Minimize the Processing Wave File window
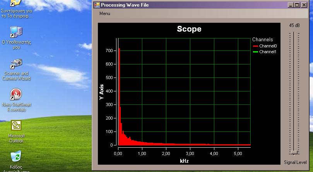The width and height of the screenshot is (313, 172). 291,5
